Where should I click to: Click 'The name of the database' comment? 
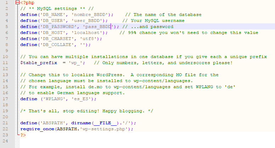[163, 15]
